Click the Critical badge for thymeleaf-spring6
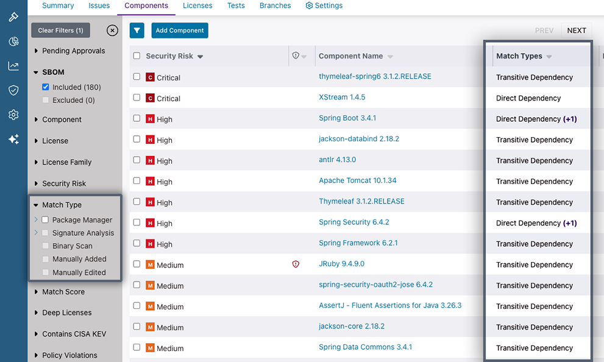Viewport: 604px width, 362px height. tap(150, 77)
